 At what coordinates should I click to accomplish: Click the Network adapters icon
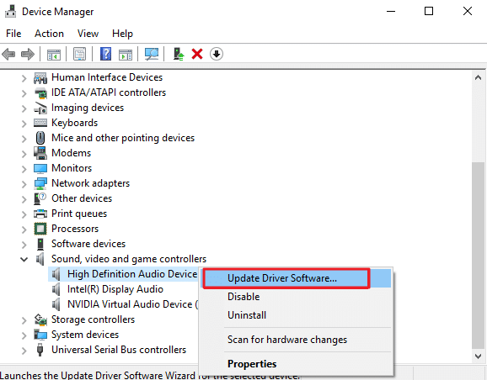(x=40, y=183)
